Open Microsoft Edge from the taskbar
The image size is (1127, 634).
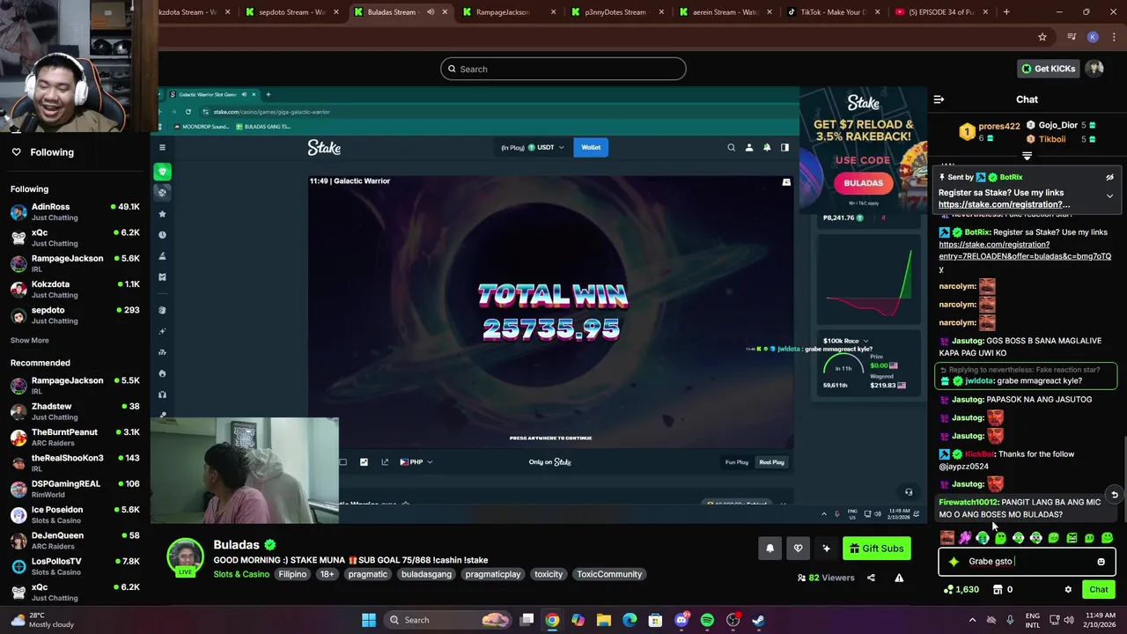(630, 620)
